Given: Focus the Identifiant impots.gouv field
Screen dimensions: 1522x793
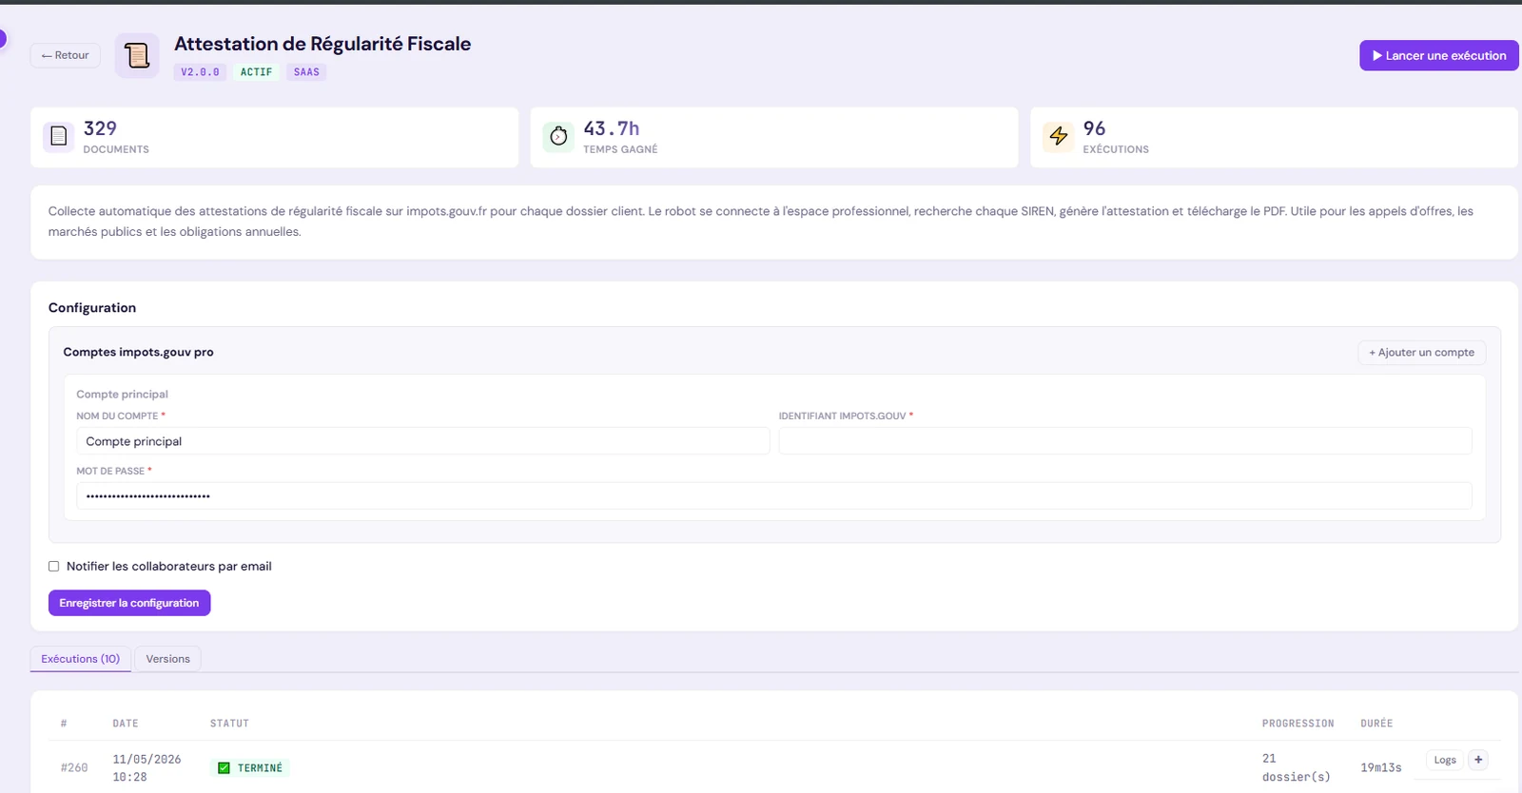Looking at the screenshot, I should (1125, 441).
